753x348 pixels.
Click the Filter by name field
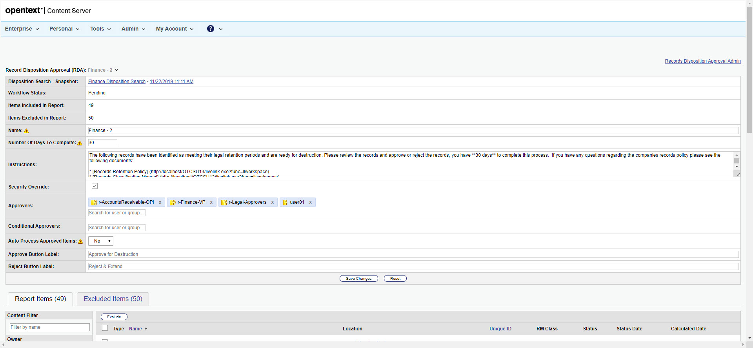[x=50, y=327]
